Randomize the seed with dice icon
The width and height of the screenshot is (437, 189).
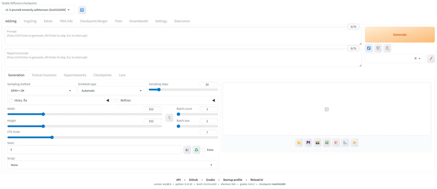pyautogui.click(x=187, y=149)
